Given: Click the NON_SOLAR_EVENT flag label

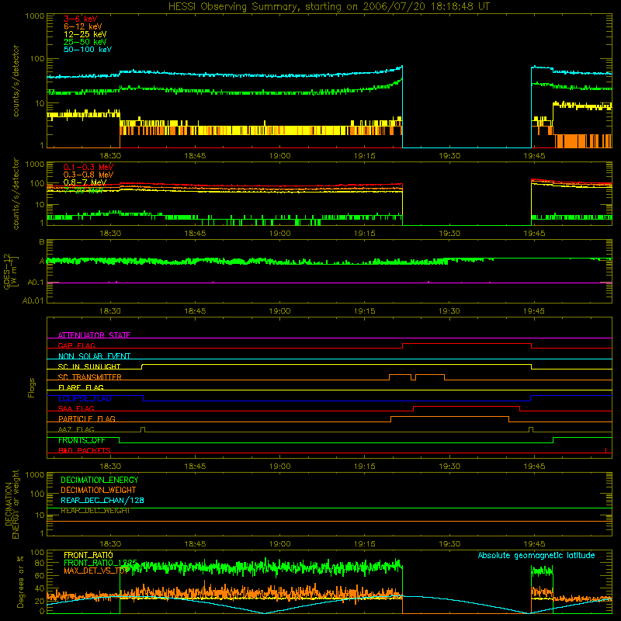Looking at the screenshot, I should pyautogui.click(x=94, y=356).
